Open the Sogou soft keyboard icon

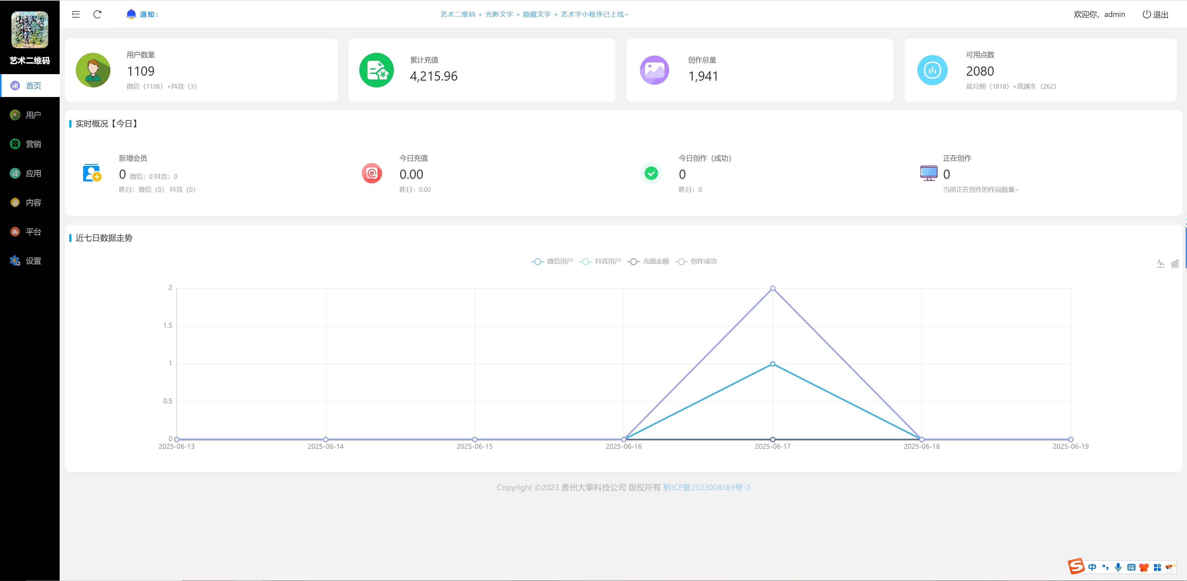pos(1131,567)
